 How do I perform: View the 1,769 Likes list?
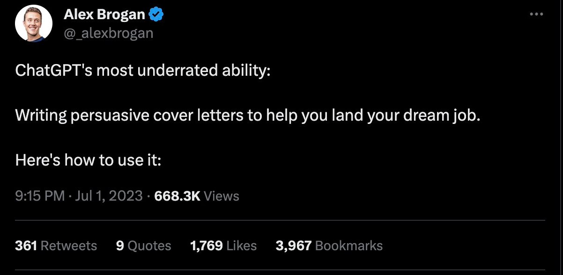(223, 245)
